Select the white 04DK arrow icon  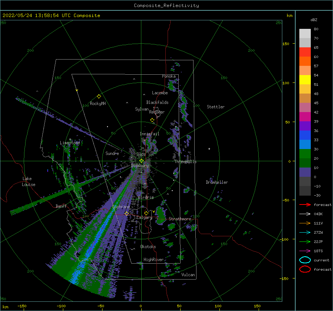coord(305,214)
